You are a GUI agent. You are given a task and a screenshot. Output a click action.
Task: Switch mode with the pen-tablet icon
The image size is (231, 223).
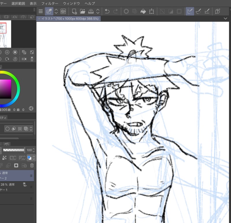[49, 11]
